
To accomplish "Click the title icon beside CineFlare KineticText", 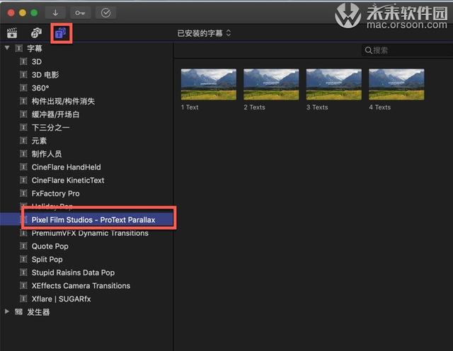I will [x=23, y=180].
